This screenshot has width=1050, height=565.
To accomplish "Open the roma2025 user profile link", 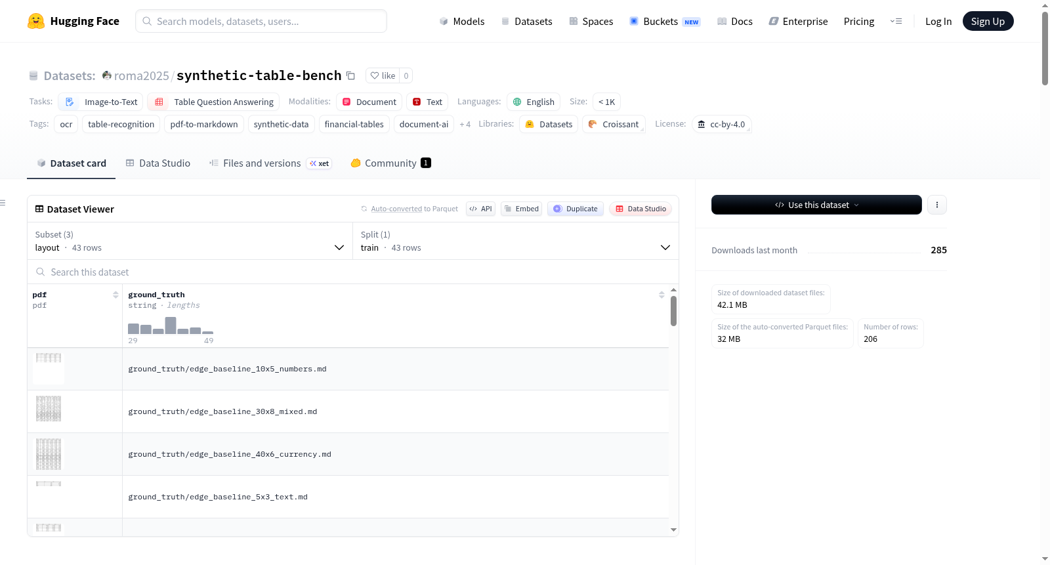I will [x=141, y=75].
